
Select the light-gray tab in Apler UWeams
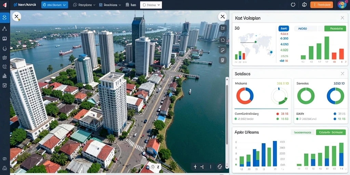302,132
